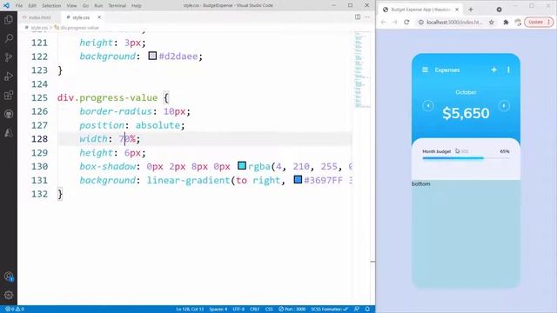Click the browser back arrow
557x313 pixels.
click(x=383, y=22)
